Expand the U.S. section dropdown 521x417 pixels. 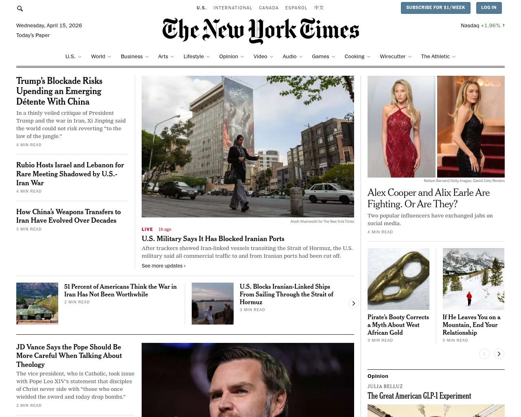pos(74,57)
